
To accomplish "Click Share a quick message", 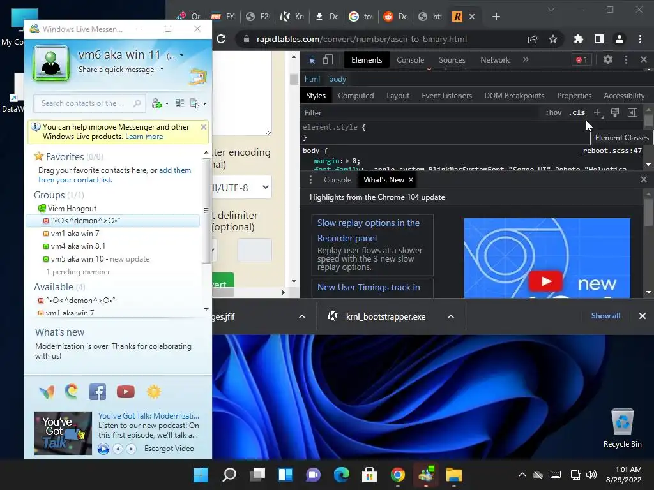I will point(116,70).
